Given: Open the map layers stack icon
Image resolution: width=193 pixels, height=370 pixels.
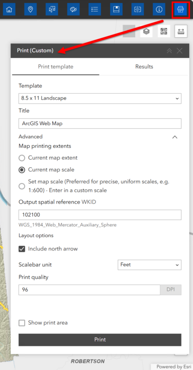Looking at the screenshot, I should click(146, 31).
